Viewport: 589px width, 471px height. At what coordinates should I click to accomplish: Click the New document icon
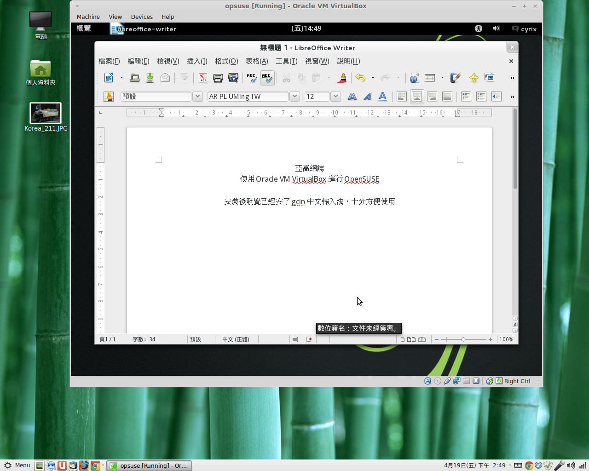pos(109,78)
